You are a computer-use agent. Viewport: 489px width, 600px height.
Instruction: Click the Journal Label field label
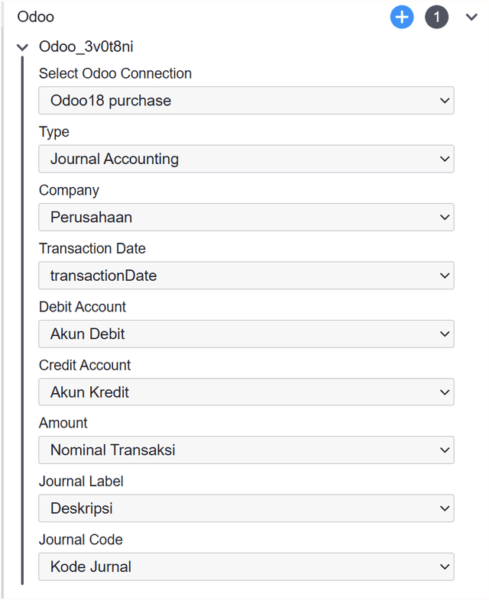point(81,481)
